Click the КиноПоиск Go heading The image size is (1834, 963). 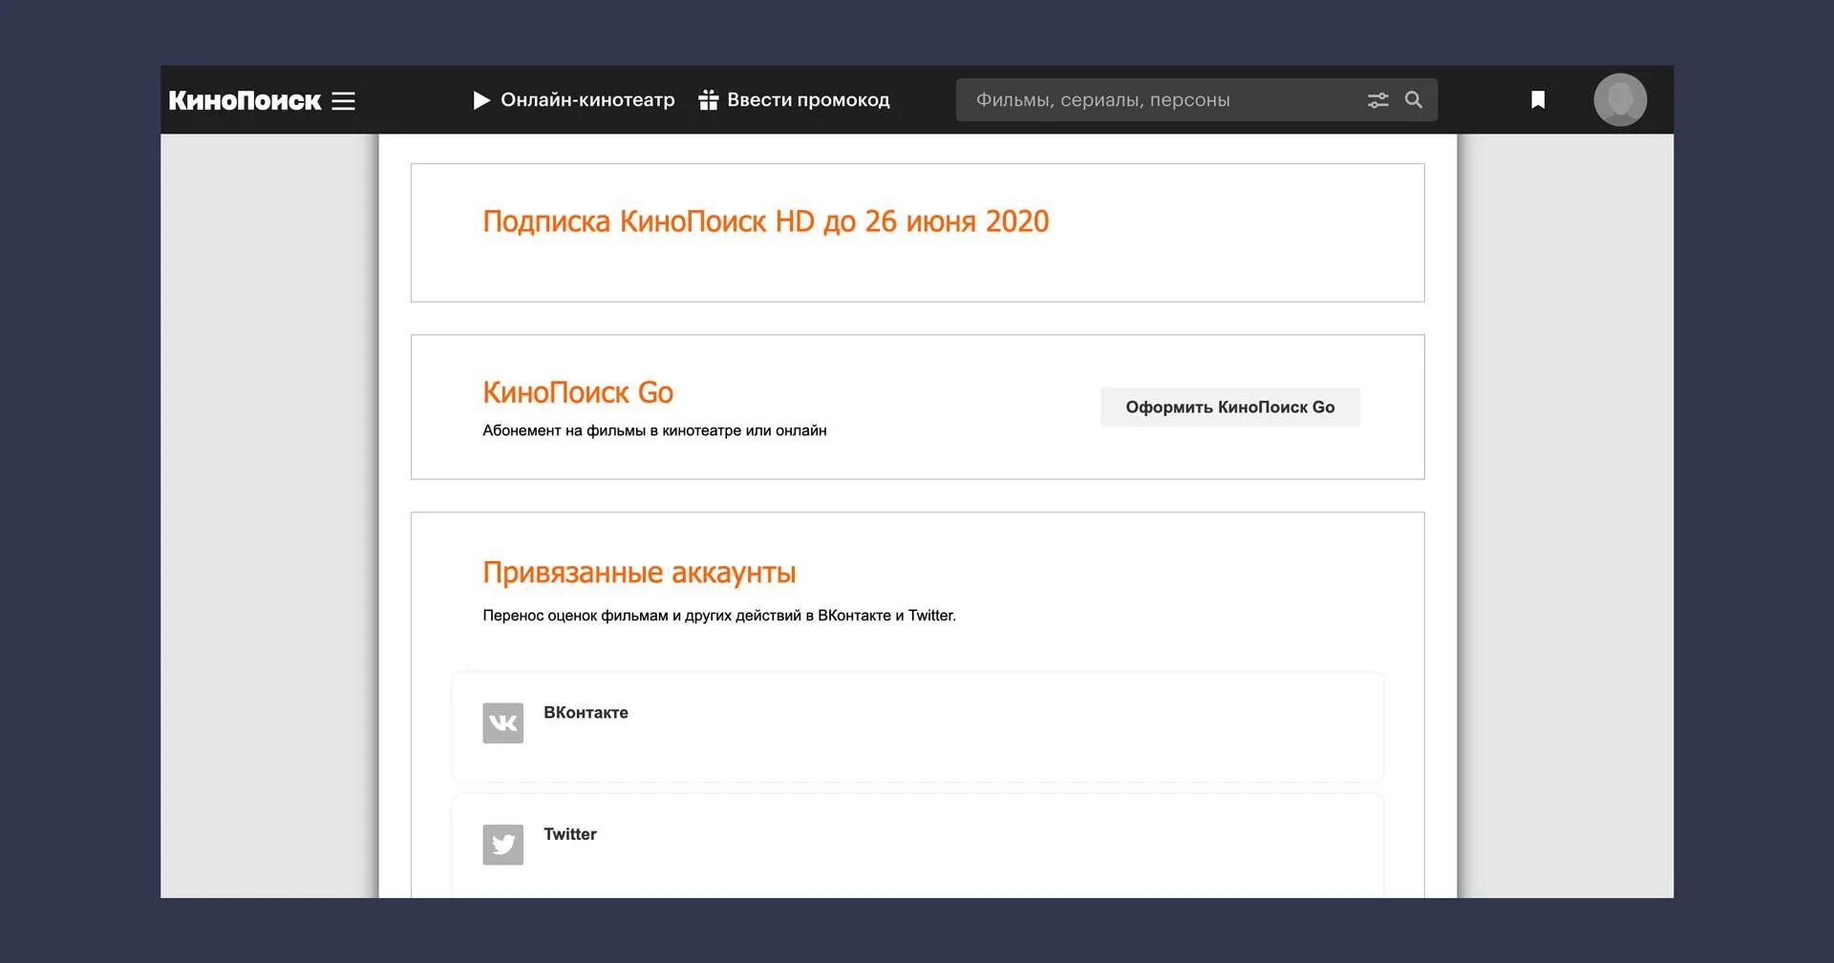point(578,392)
